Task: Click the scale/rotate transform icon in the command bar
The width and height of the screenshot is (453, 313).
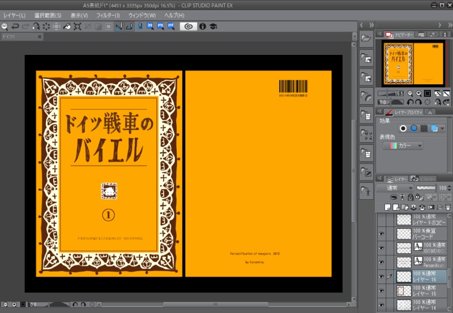Action: pyautogui.click(x=78, y=27)
